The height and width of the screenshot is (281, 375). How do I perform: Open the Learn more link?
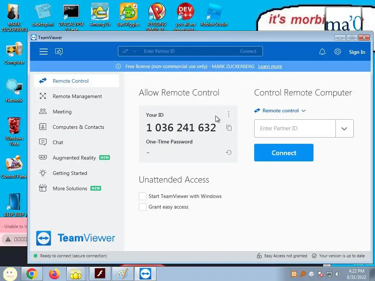(x=270, y=67)
